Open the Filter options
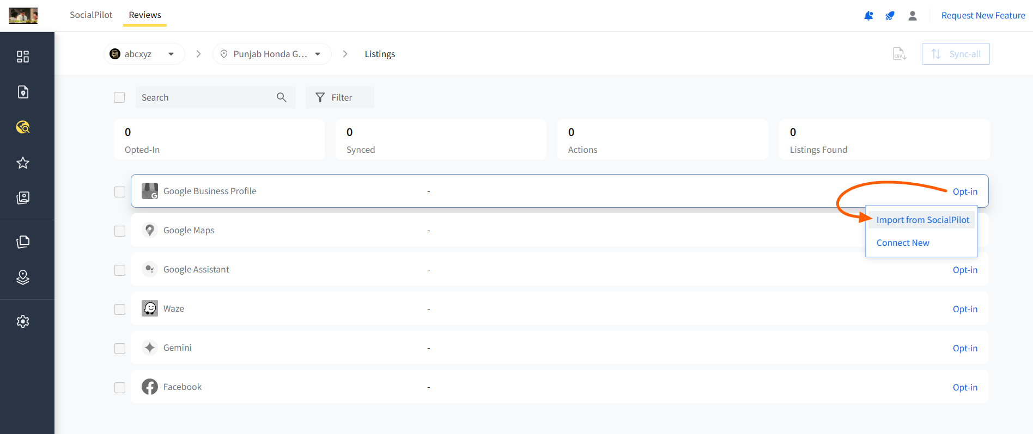The width and height of the screenshot is (1033, 434). [x=340, y=97]
